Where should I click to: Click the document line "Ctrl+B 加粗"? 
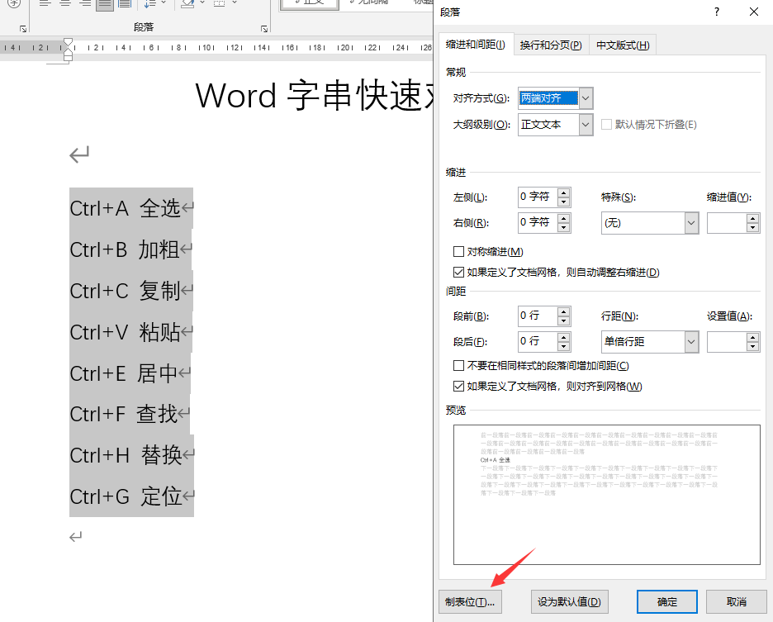coord(124,249)
